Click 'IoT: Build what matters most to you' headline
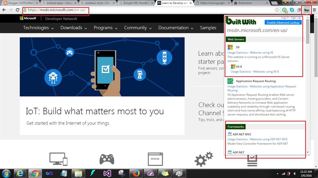 pyautogui.click(x=95, y=111)
